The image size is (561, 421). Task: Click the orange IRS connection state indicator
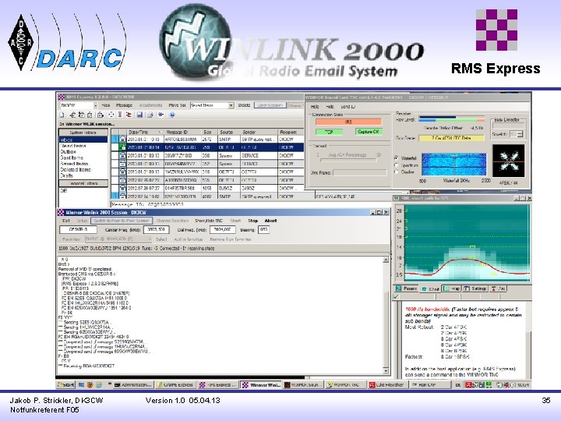point(348,122)
